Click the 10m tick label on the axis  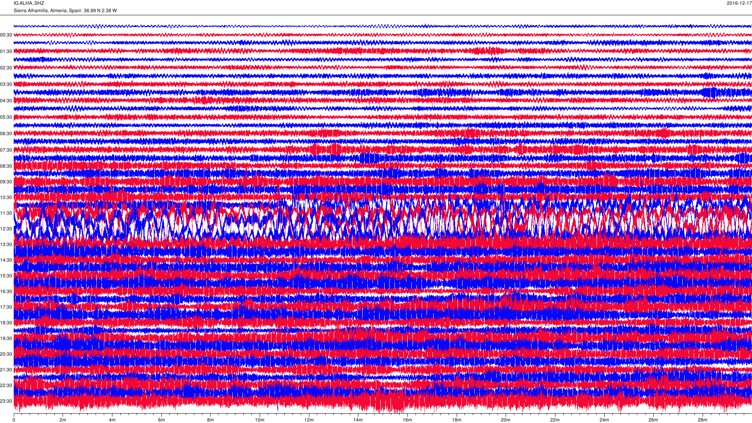[x=260, y=420]
